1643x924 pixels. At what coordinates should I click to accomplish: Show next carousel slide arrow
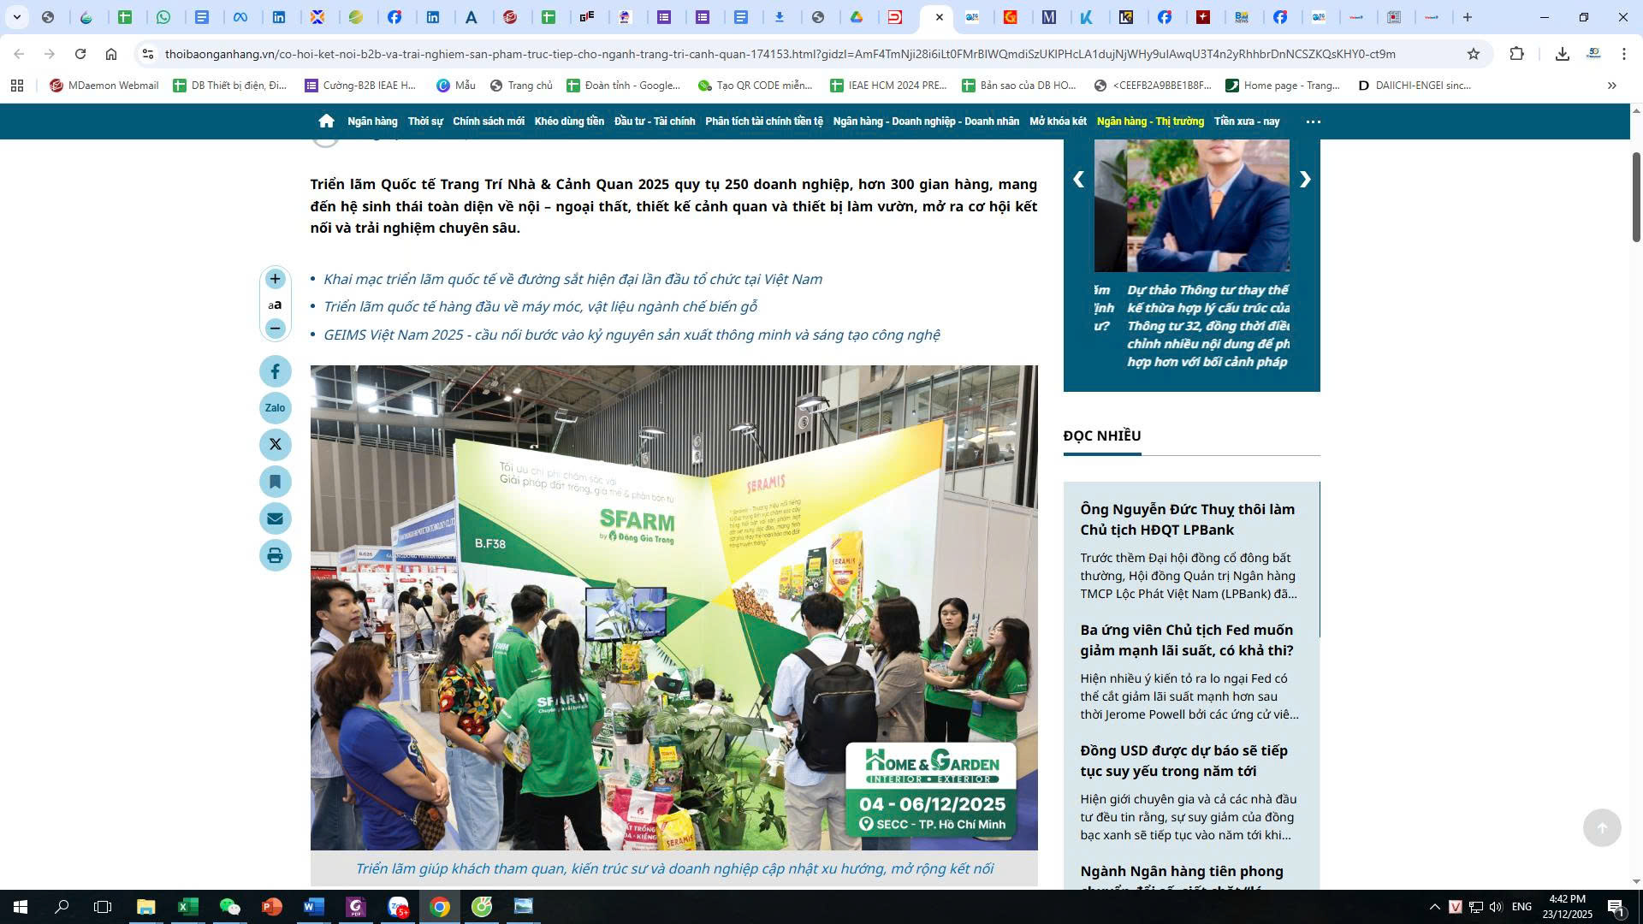click(1304, 179)
